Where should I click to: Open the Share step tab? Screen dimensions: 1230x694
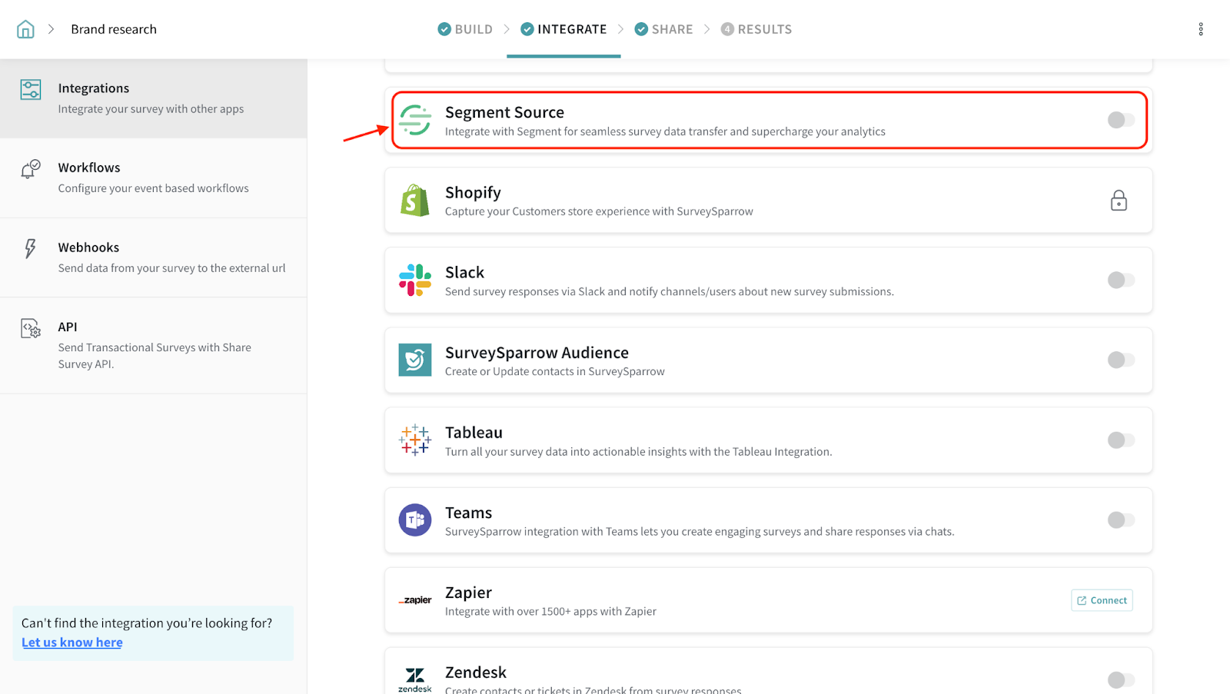[663, 29]
